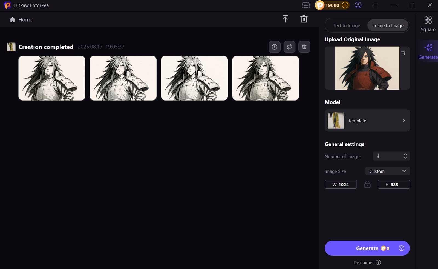Screen dimensions: 438x269
Task: Click the Template chevron arrow
Action: (404, 121)
